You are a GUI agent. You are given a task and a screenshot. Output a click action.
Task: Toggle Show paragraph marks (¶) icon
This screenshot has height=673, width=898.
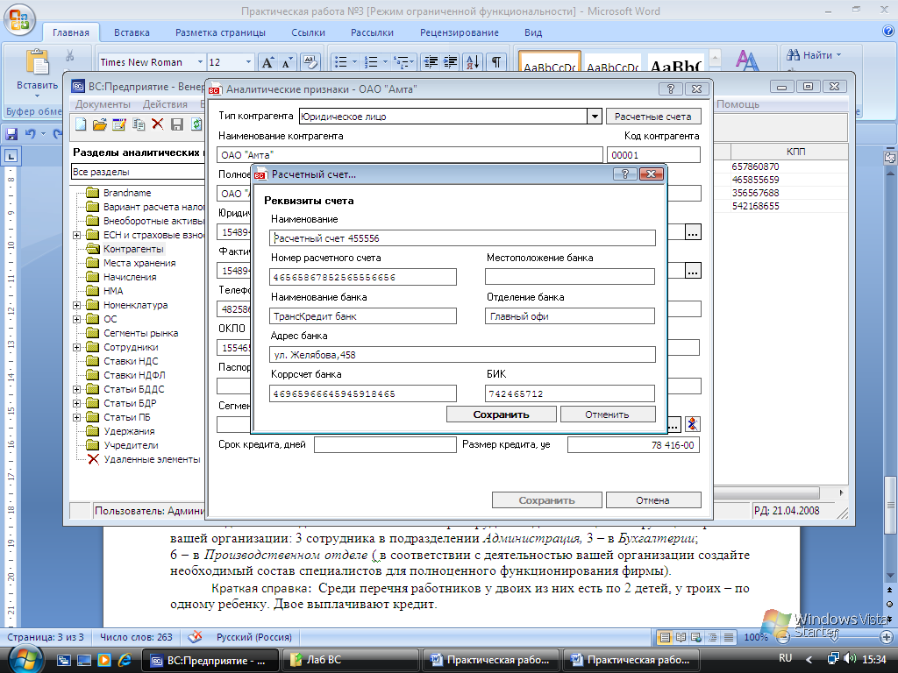pyautogui.click(x=496, y=62)
